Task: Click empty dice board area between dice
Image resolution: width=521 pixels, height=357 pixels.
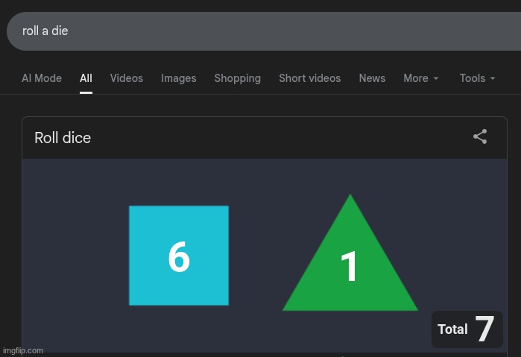Action: 257,224
